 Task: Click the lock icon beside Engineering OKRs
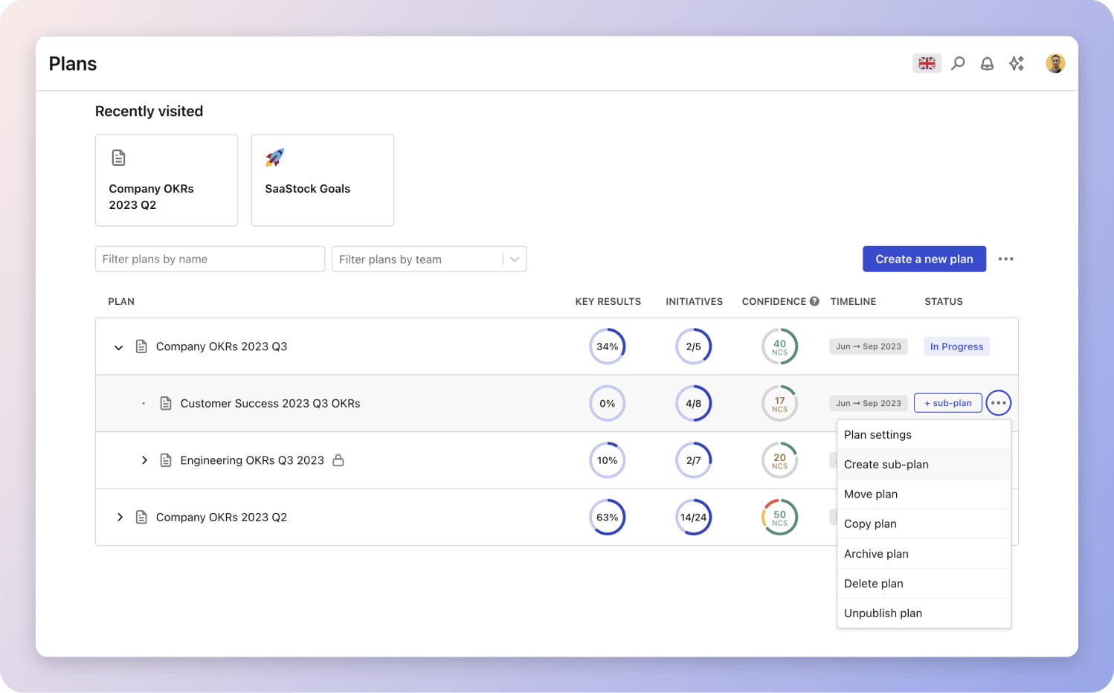point(338,460)
